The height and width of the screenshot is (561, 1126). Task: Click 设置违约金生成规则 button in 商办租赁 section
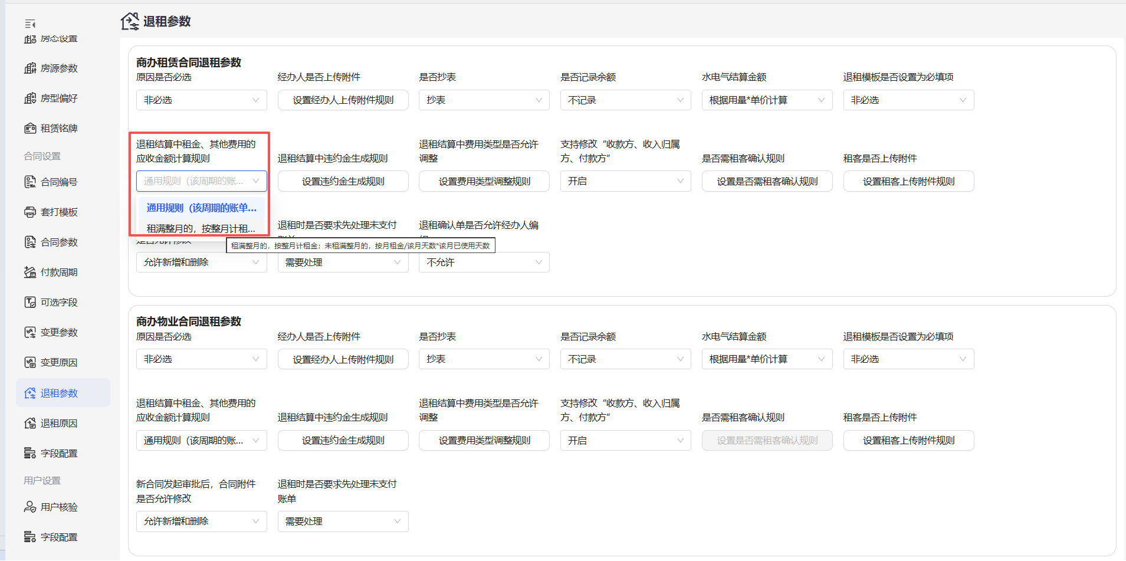[x=343, y=181]
